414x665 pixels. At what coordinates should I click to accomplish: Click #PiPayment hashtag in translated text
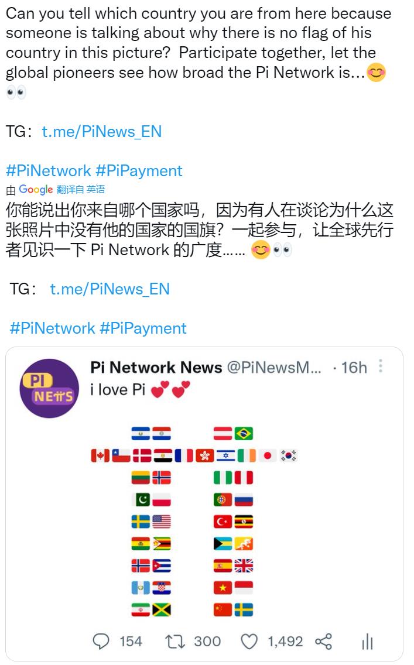[143, 328]
